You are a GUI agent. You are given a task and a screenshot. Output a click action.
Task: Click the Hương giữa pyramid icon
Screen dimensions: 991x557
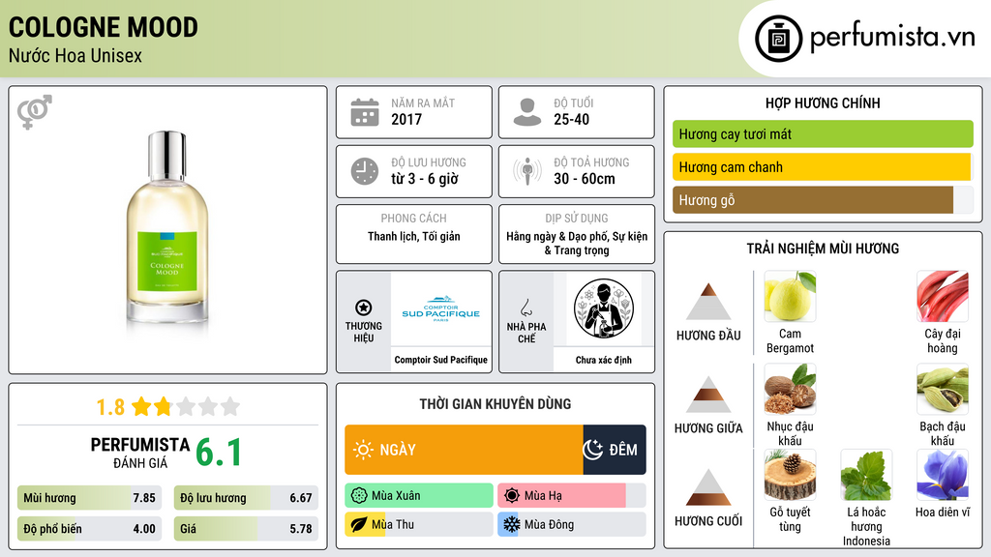pos(708,395)
